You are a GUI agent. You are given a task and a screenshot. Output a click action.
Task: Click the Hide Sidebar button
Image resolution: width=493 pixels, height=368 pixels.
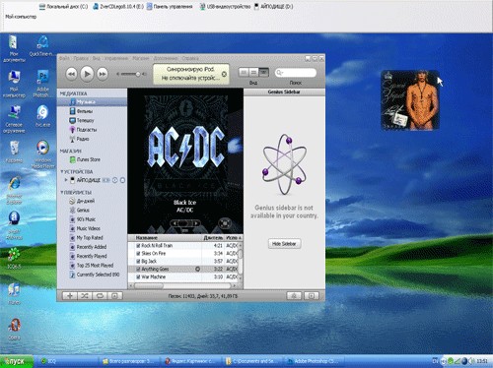pyautogui.click(x=284, y=244)
